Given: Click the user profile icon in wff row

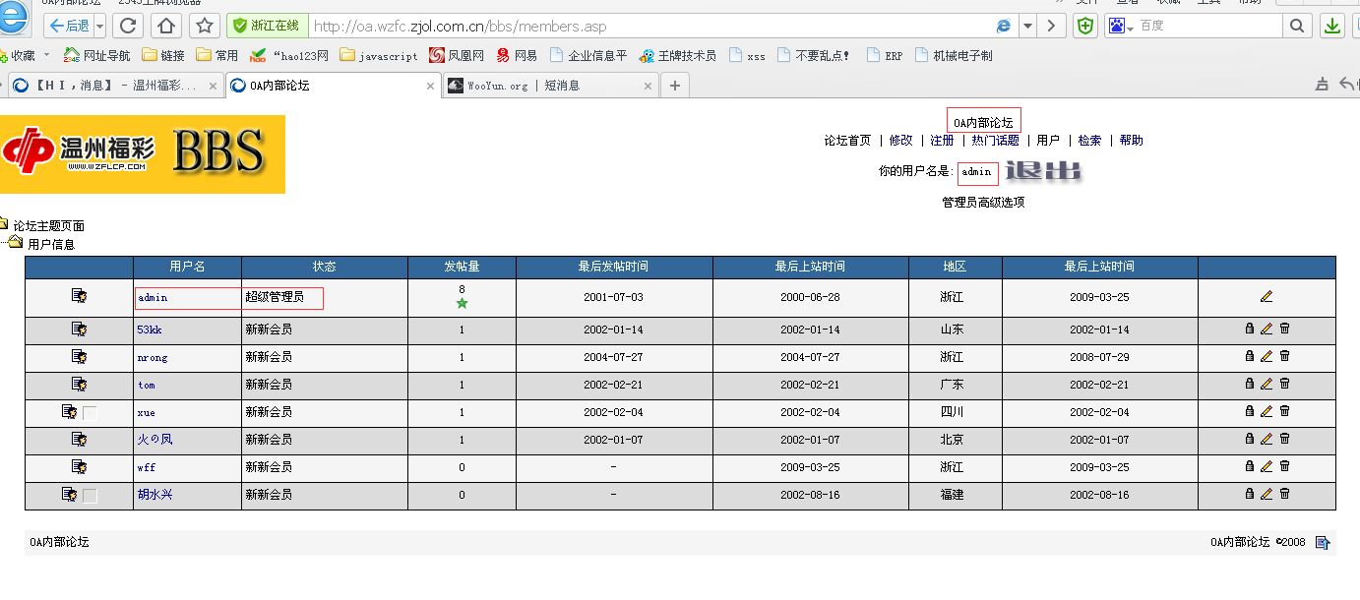Looking at the screenshot, I should coord(79,466).
